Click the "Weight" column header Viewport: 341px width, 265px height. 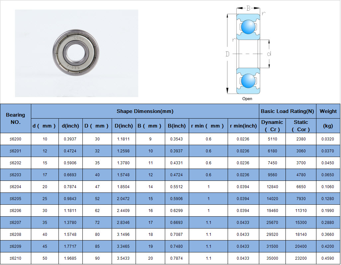tap(328, 111)
